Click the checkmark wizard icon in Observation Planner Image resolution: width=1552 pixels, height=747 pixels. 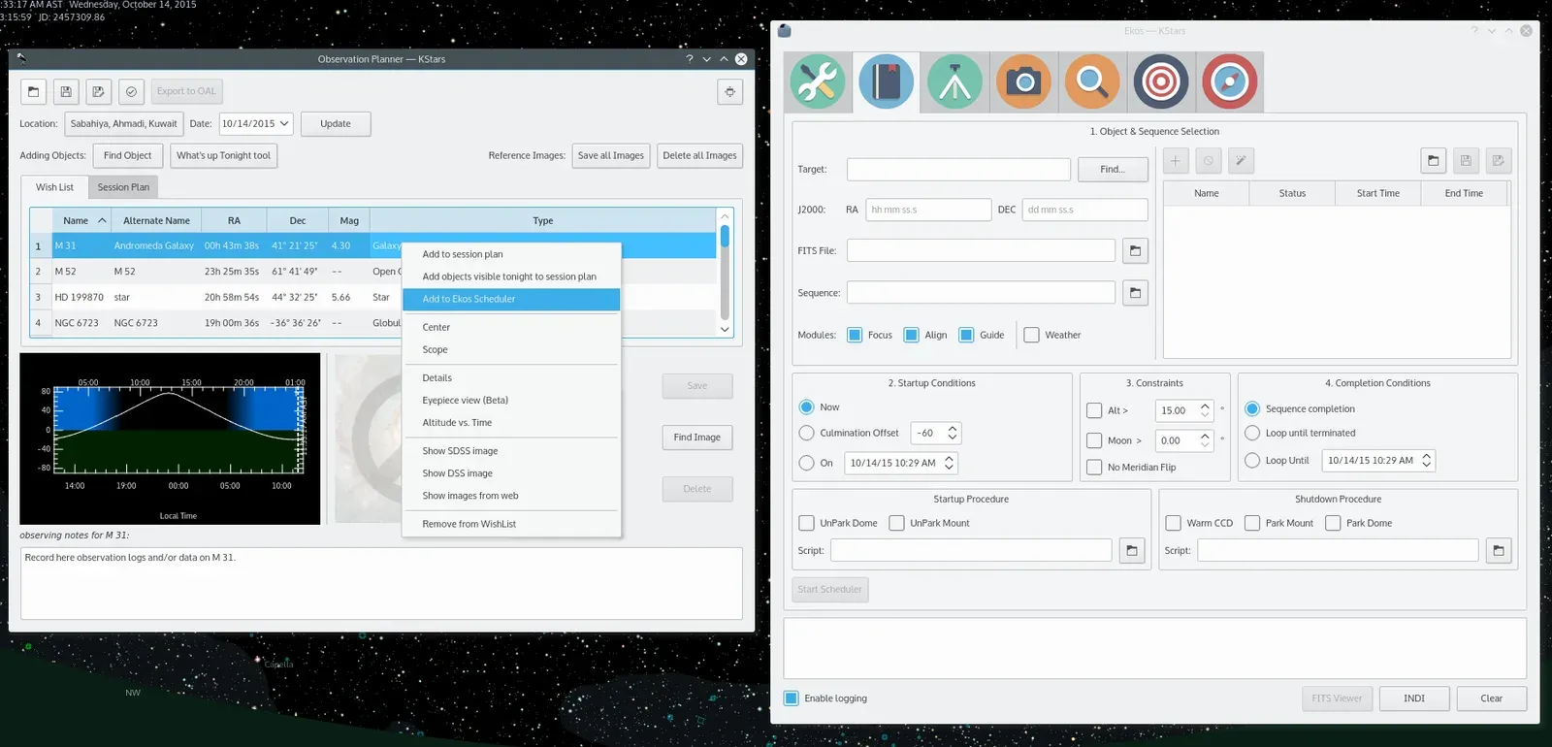coord(131,91)
